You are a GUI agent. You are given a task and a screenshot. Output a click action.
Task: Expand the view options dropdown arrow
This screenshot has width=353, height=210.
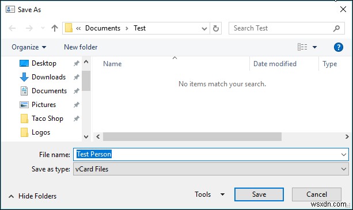click(314, 47)
